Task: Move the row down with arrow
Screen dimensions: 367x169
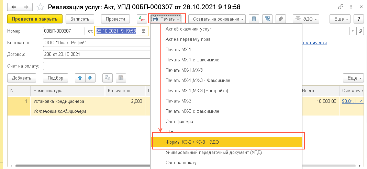Action: [x=89, y=78]
